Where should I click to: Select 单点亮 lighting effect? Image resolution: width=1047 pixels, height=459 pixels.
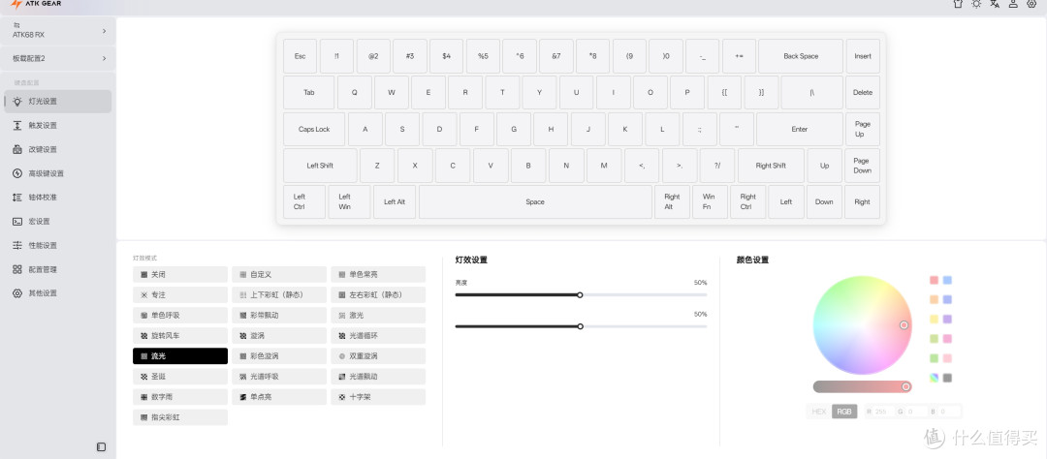tap(279, 397)
